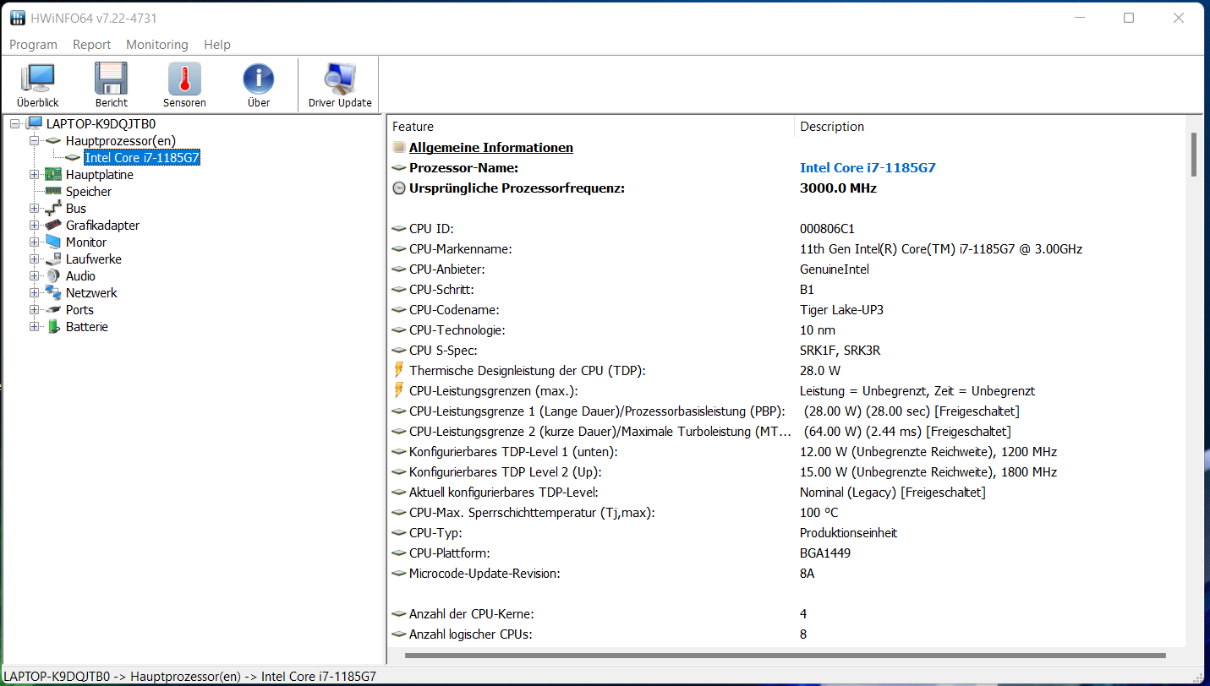The height and width of the screenshot is (686, 1210).
Task: Click the status bar path text
Action: [x=190, y=677]
